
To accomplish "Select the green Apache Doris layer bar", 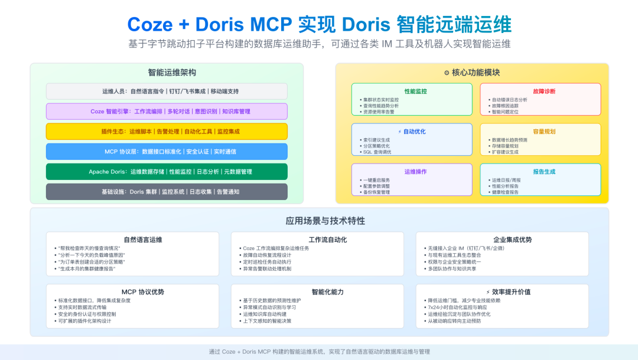I will (x=167, y=172).
